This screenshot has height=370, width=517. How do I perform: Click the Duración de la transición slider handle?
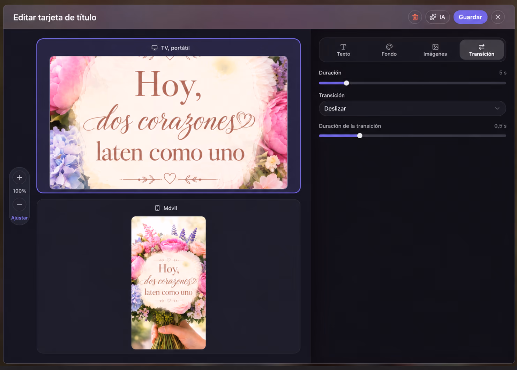click(x=360, y=136)
